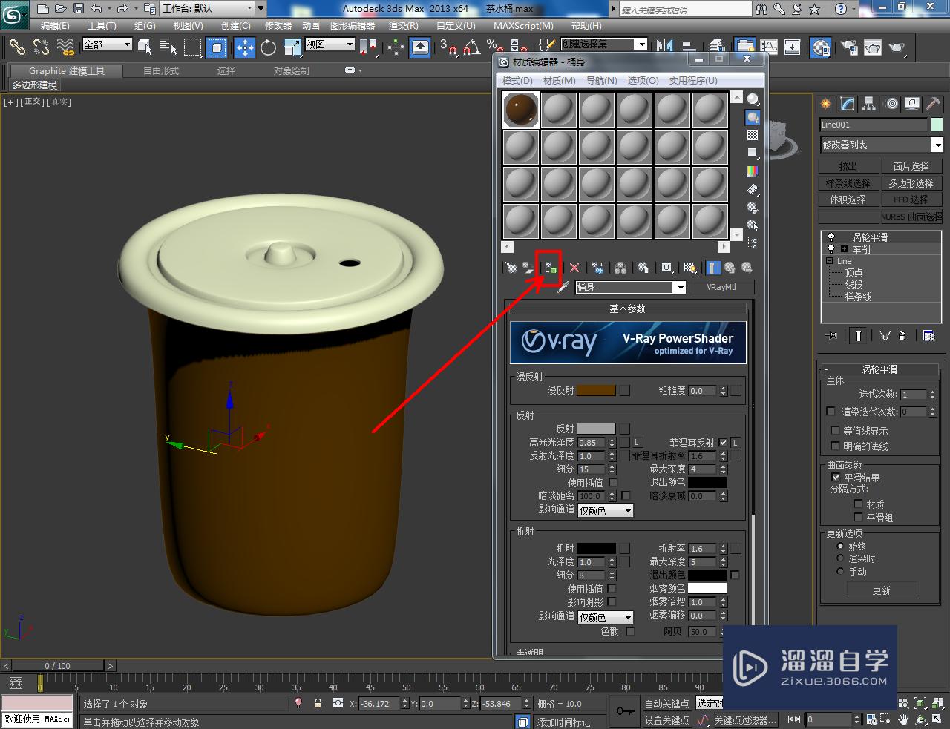Select the Manually update radio option
The width and height of the screenshot is (950, 729).
(x=840, y=571)
